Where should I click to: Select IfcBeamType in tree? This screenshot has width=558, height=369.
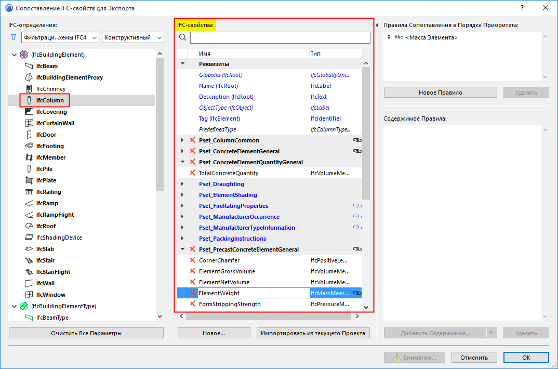52,318
